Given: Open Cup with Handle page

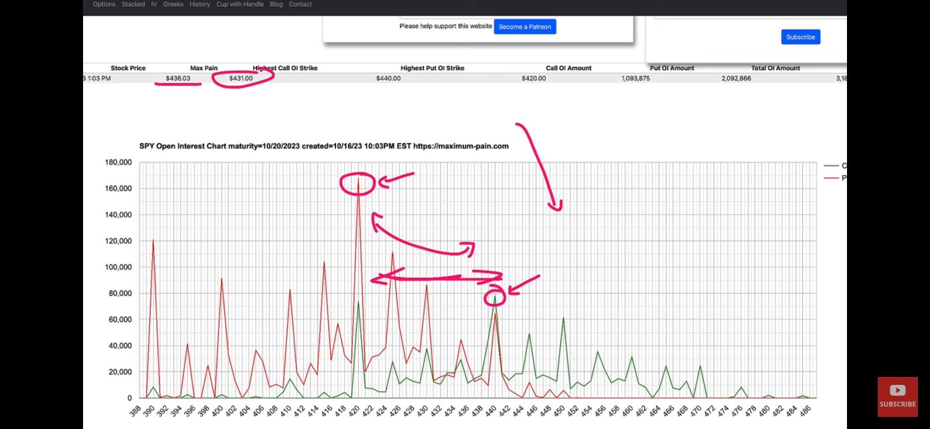Looking at the screenshot, I should (240, 4).
